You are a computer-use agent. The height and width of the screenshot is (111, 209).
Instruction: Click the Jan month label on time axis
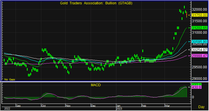(119, 106)
